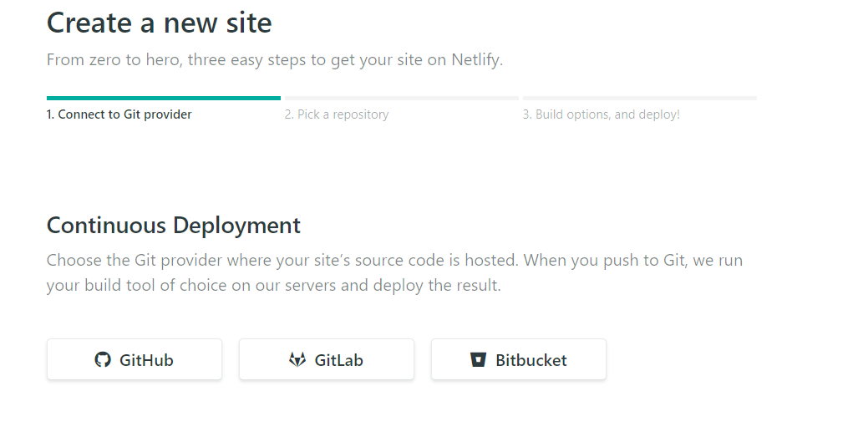Click the GitLab fox logo icon

(x=297, y=360)
